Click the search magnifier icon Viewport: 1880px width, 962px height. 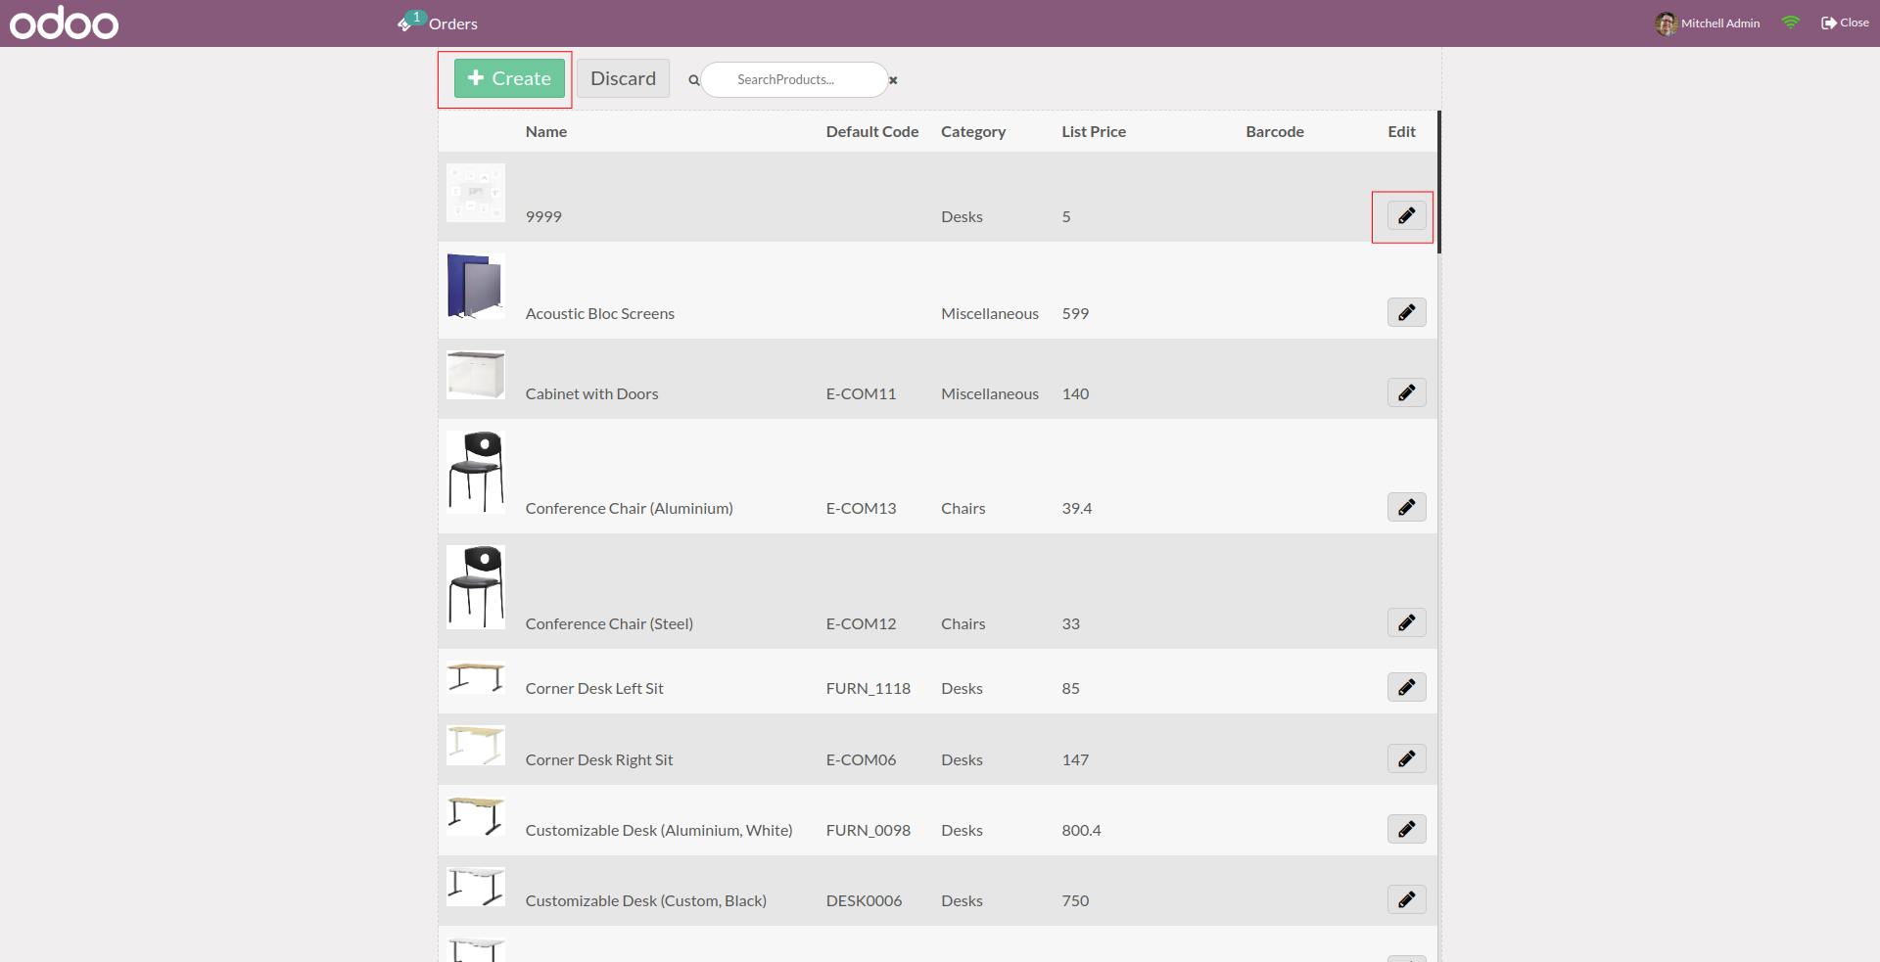click(693, 80)
